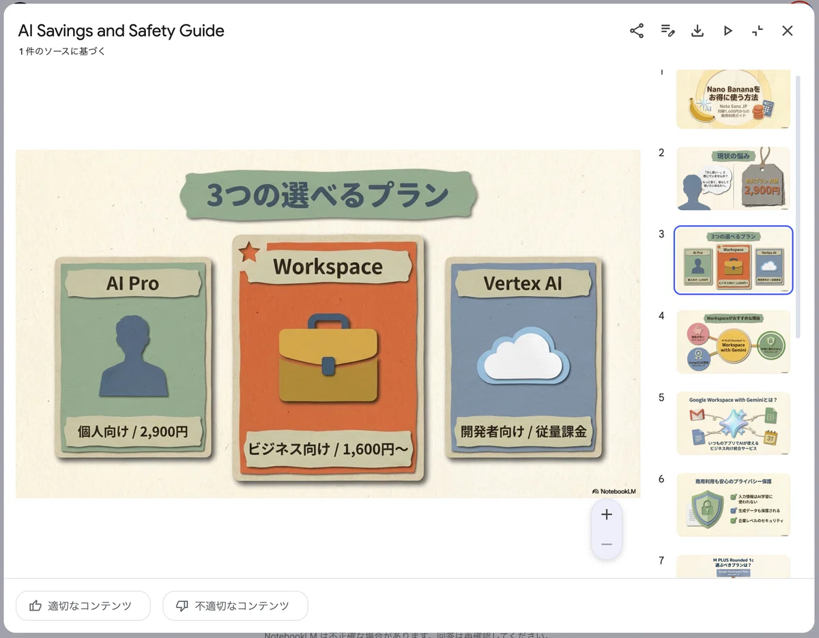819x638 pixels.
Task: Zoom in with the plus button
Action: click(x=607, y=514)
